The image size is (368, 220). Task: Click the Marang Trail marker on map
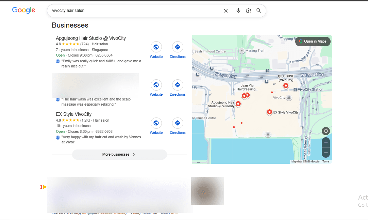coord(241,50)
